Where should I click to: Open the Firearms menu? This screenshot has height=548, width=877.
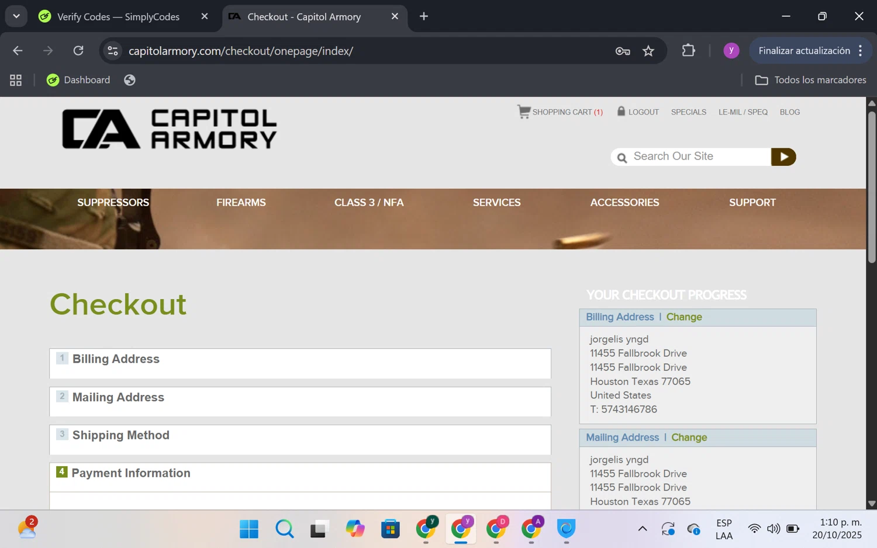tap(241, 203)
